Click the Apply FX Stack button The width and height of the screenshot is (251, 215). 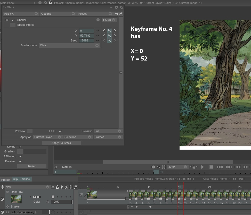(x=61, y=143)
